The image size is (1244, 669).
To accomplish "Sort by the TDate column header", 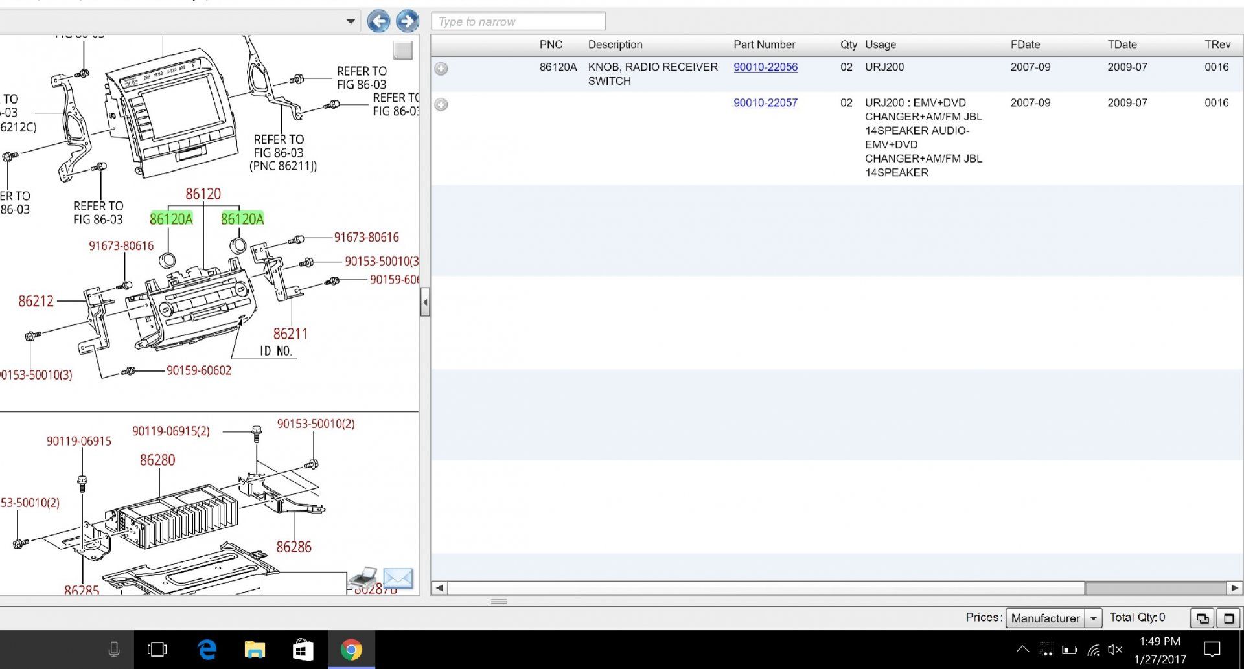I will [1122, 45].
